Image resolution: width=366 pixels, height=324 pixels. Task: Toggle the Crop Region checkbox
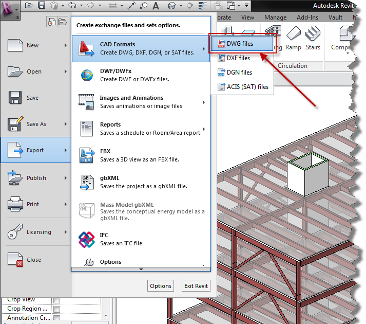[x=56, y=309]
